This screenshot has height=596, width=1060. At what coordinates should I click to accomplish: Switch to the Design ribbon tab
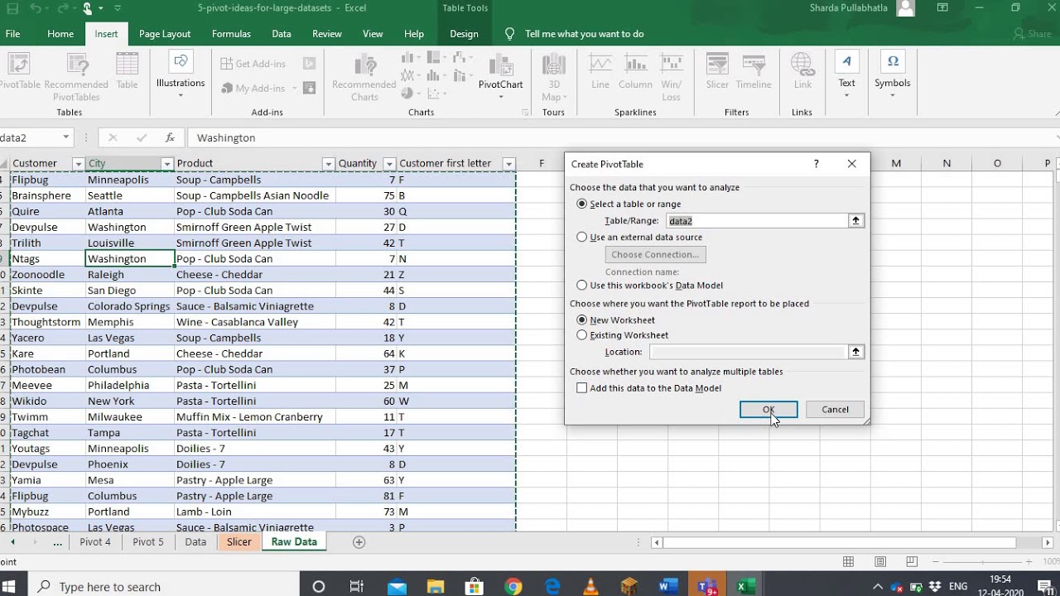(464, 34)
